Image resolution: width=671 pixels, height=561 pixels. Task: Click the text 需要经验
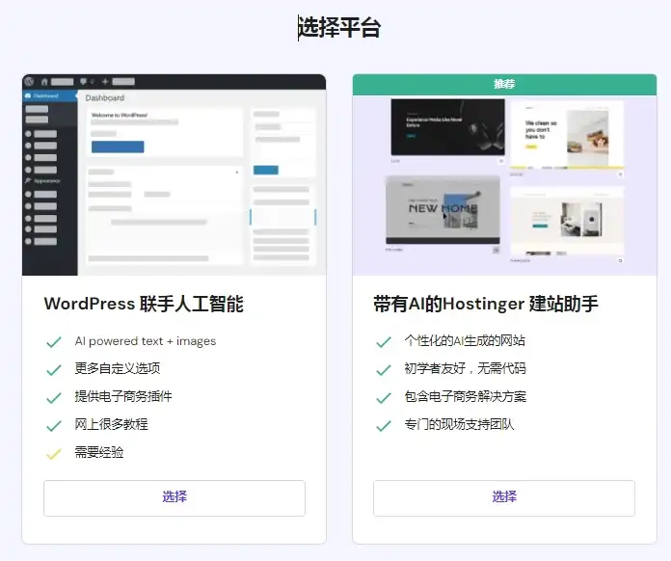[99, 452]
